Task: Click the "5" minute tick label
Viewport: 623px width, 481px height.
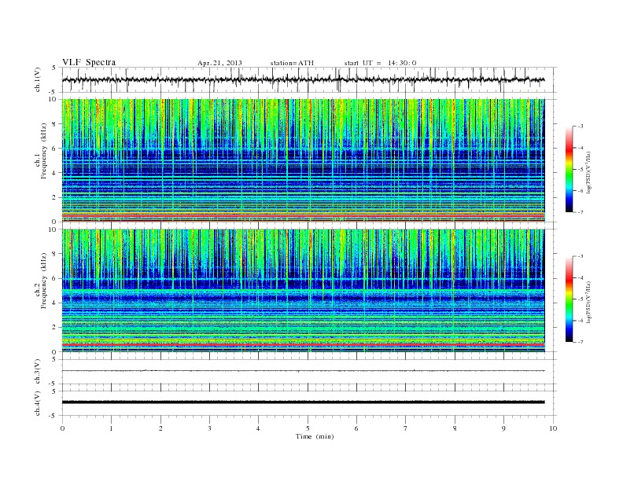Action: [x=308, y=428]
